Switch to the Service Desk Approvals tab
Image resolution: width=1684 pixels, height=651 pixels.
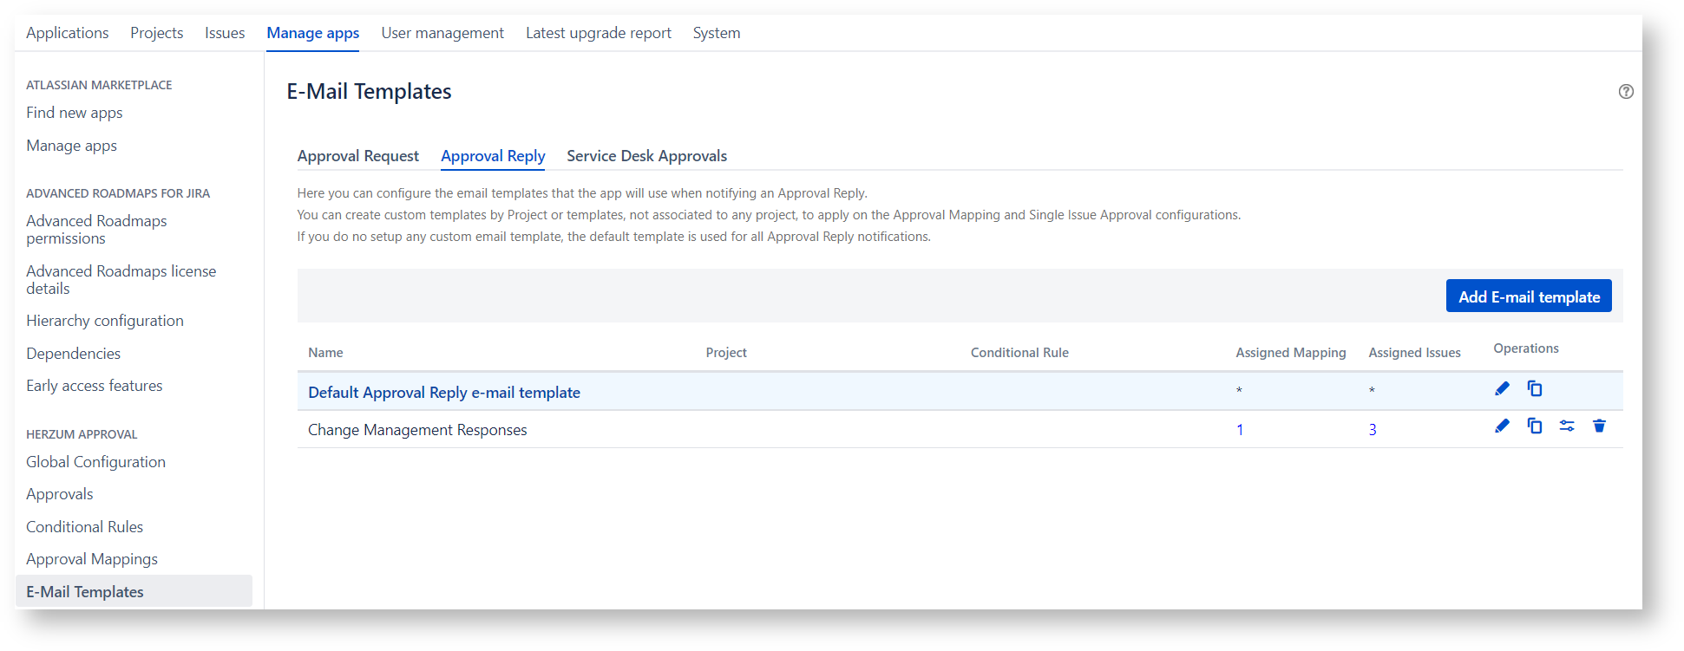click(646, 156)
